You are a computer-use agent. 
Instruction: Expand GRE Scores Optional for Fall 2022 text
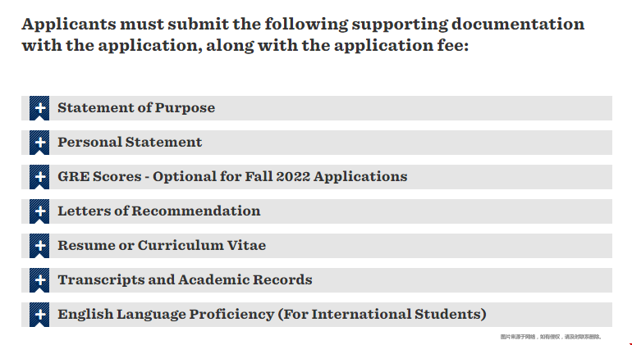coord(232,177)
